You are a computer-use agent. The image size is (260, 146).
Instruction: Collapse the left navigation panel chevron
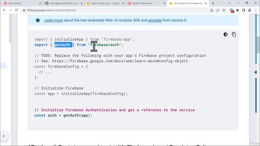(x=4, y=136)
